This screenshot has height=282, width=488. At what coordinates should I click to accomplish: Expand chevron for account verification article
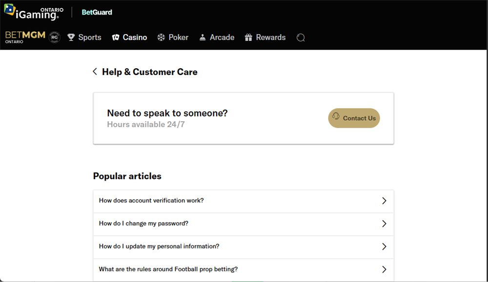385,201
